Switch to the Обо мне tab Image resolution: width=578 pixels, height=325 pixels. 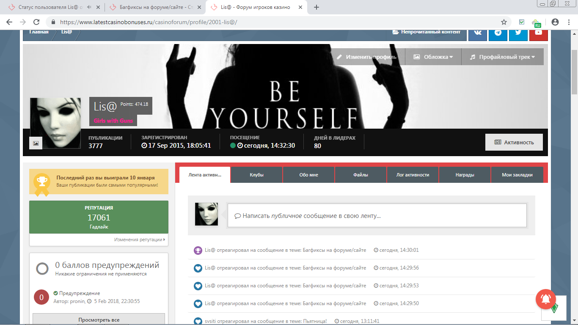(x=308, y=175)
